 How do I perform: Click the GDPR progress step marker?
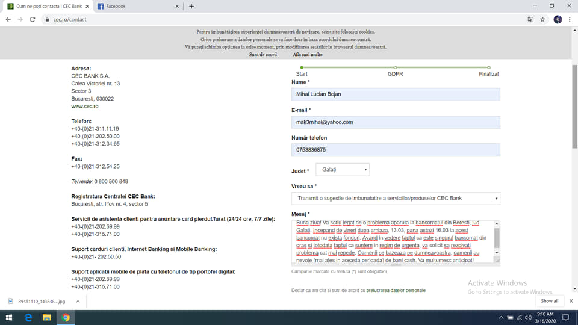tap(395, 68)
